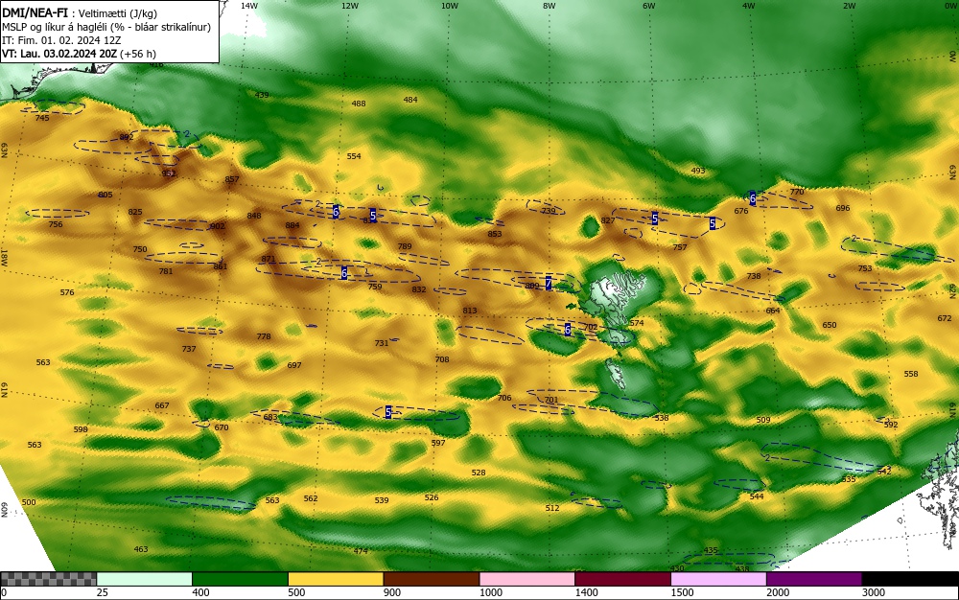This screenshot has width=959, height=600.
Task: Click the map value 857
Action: tap(232, 179)
